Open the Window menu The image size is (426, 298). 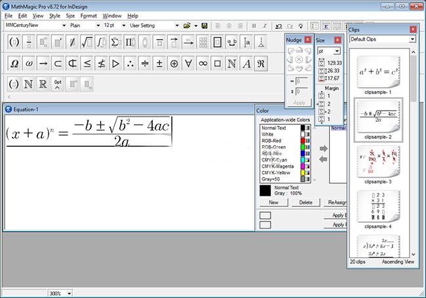pos(112,16)
